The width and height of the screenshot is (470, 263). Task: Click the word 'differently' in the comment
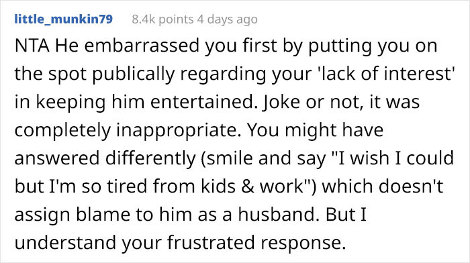tap(150, 158)
